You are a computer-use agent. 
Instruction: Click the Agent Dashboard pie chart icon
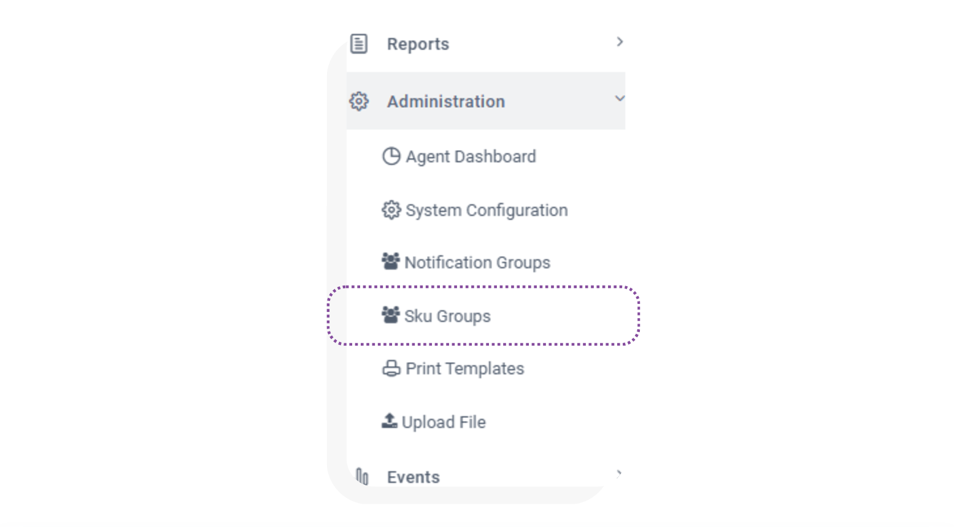click(x=391, y=156)
